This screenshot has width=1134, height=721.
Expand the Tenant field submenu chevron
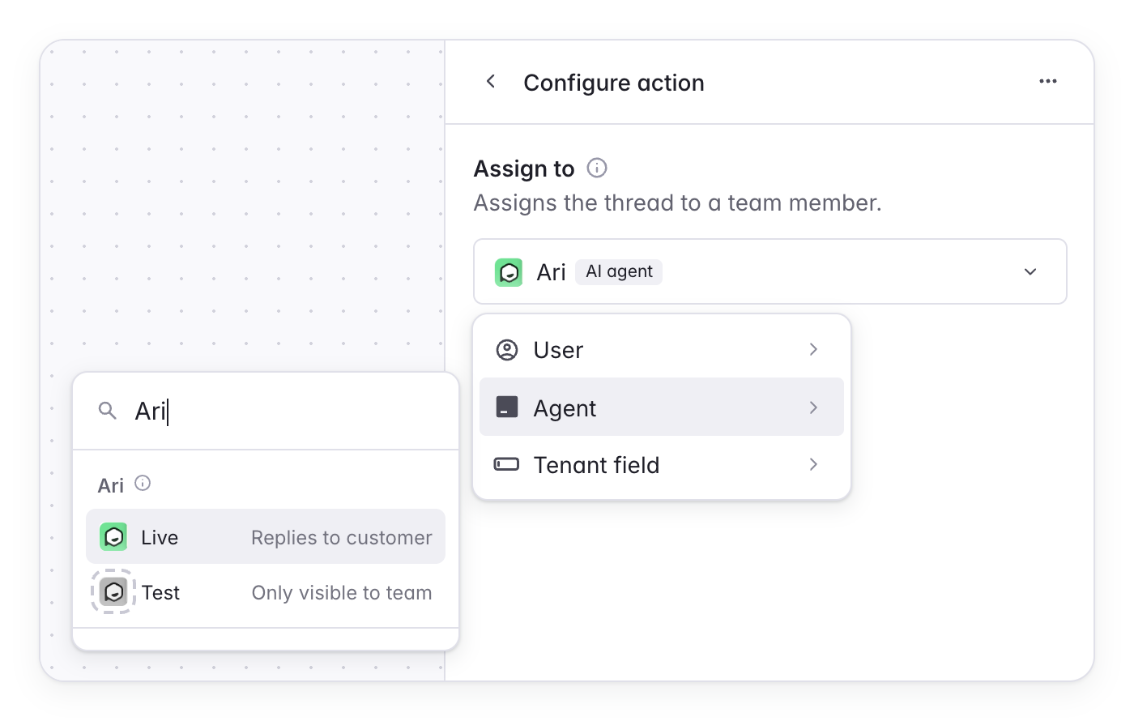tap(813, 465)
